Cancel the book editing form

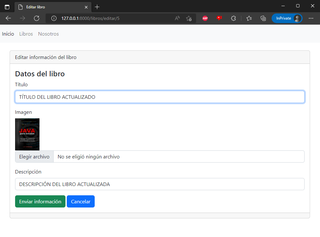point(81,201)
